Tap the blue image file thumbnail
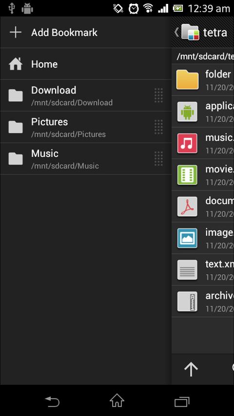 tap(187, 238)
